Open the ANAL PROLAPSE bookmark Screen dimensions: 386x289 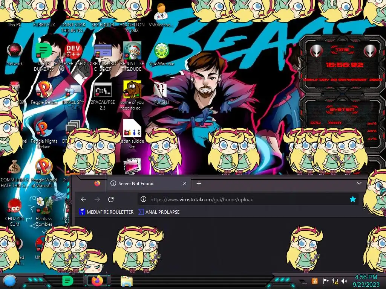tap(159, 212)
